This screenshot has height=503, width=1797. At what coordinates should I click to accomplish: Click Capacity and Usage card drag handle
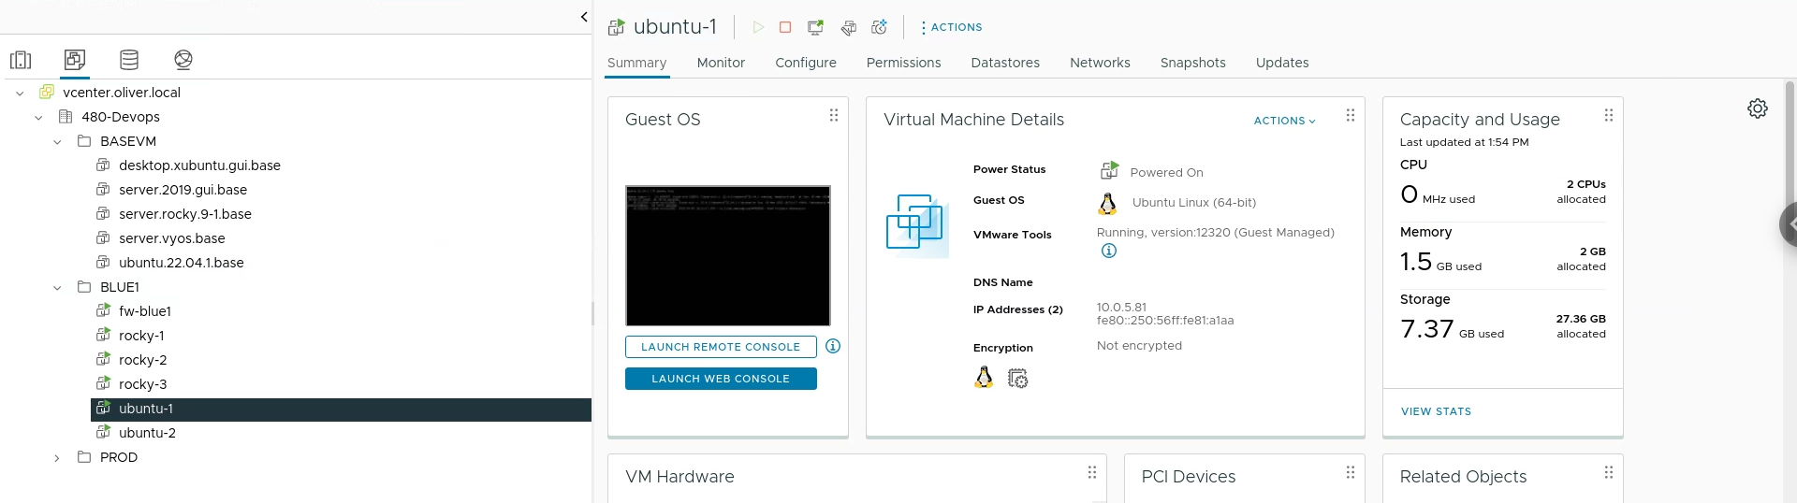pos(1609,116)
